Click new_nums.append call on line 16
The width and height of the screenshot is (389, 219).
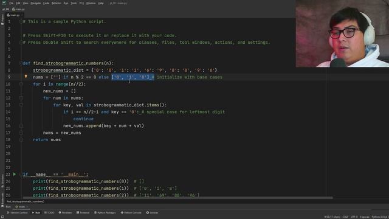[x=104, y=126]
